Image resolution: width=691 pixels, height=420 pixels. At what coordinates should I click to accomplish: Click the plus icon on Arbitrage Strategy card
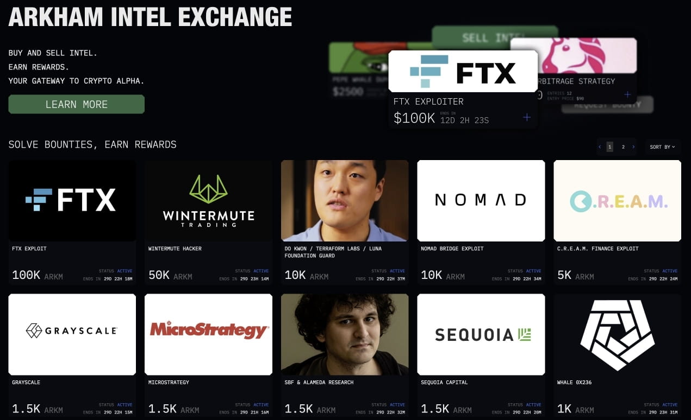[x=627, y=94]
